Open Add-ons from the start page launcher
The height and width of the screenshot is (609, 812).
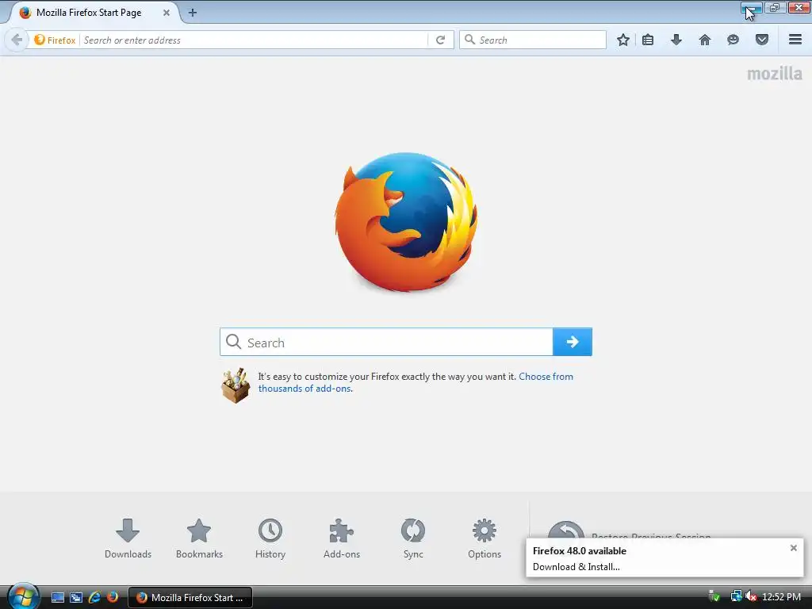[x=341, y=538]
